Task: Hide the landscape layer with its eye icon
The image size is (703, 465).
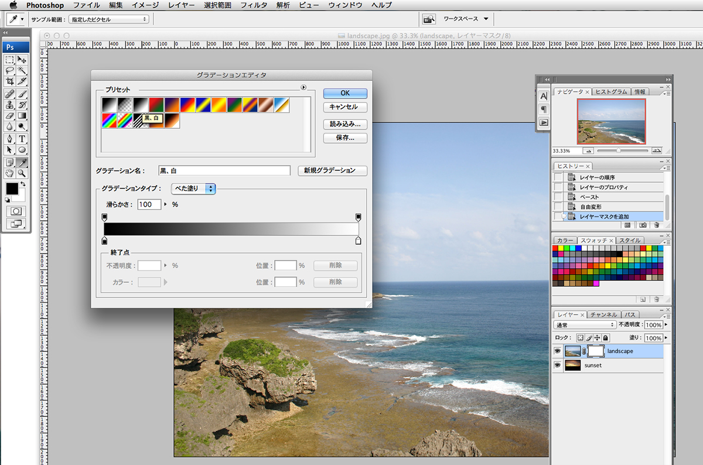Action: point(557,351)
